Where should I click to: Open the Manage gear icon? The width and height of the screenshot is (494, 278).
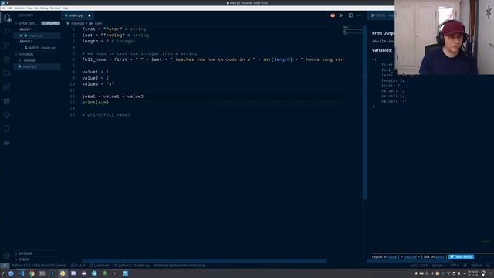click(x=7, y=256)
